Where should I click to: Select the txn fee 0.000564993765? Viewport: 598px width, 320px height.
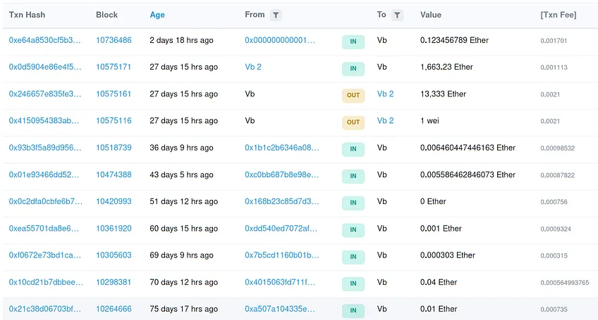pyautogui.click(x=564, y=283)
